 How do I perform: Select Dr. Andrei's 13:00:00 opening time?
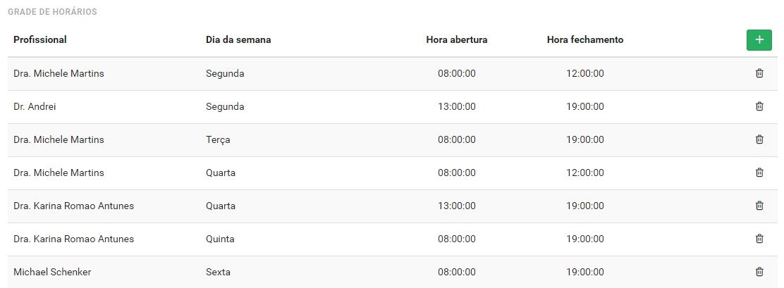coord(456,106)
